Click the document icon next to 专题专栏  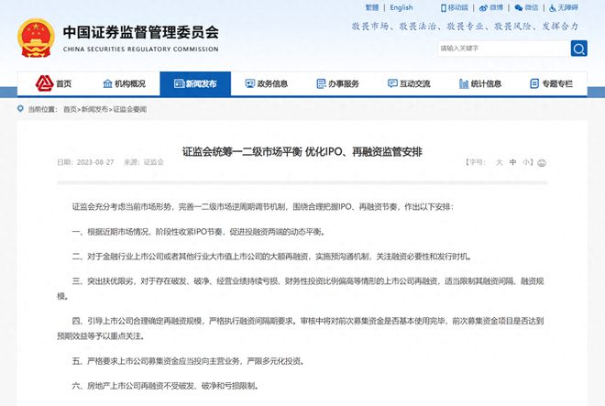click(534, 83)
